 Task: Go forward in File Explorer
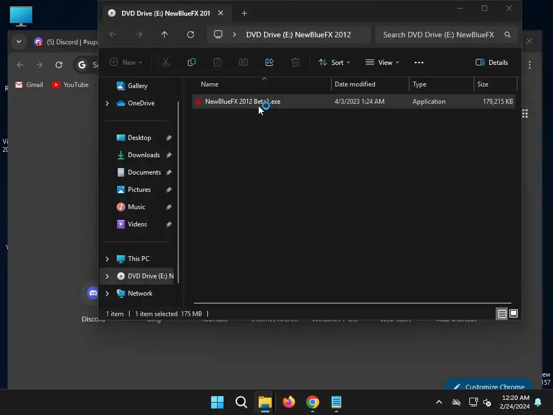point(139,35)
